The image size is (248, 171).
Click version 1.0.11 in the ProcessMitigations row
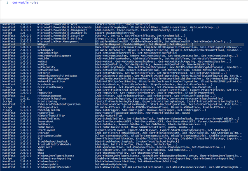(25, 98)
